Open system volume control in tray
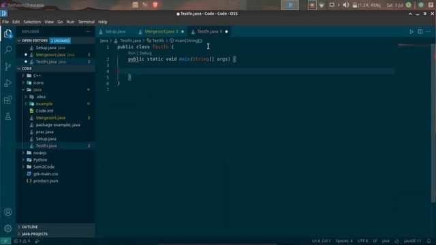Viewport: 436px width, 245px height. (x=346, y=5)
